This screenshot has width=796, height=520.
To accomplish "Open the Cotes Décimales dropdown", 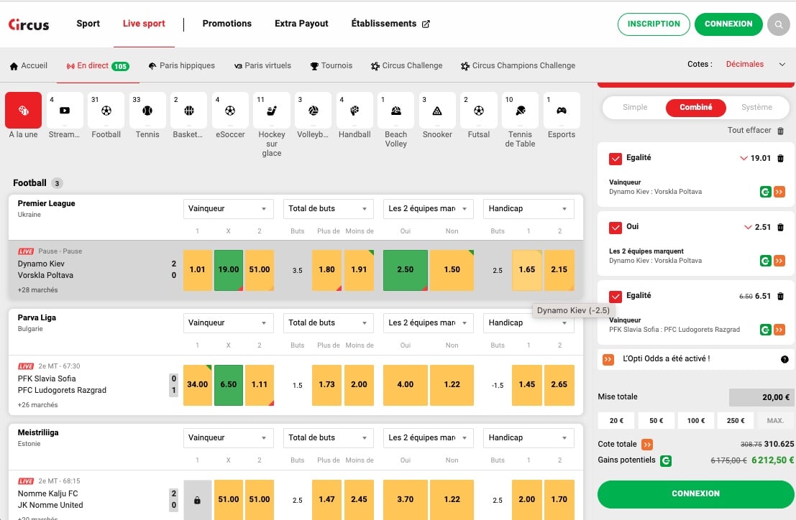I will [x=755, y=65].
